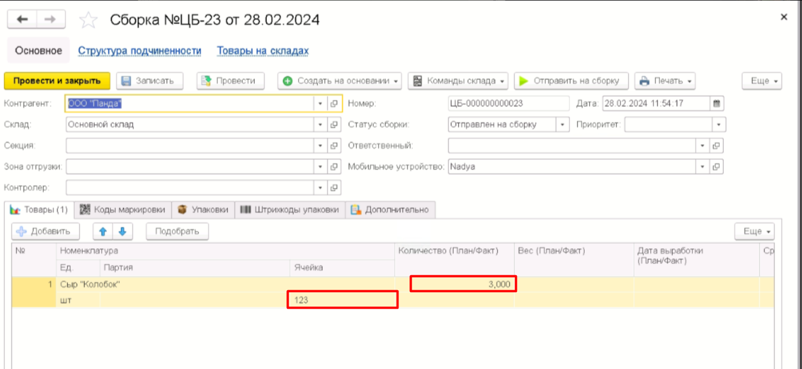Viewport: 802px width, 369px height.
Task: Open the Упаковки tab
Action: 204,210
